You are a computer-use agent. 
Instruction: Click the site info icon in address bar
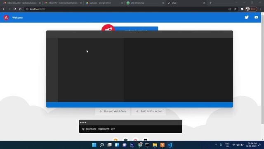(x=27, y=9)
